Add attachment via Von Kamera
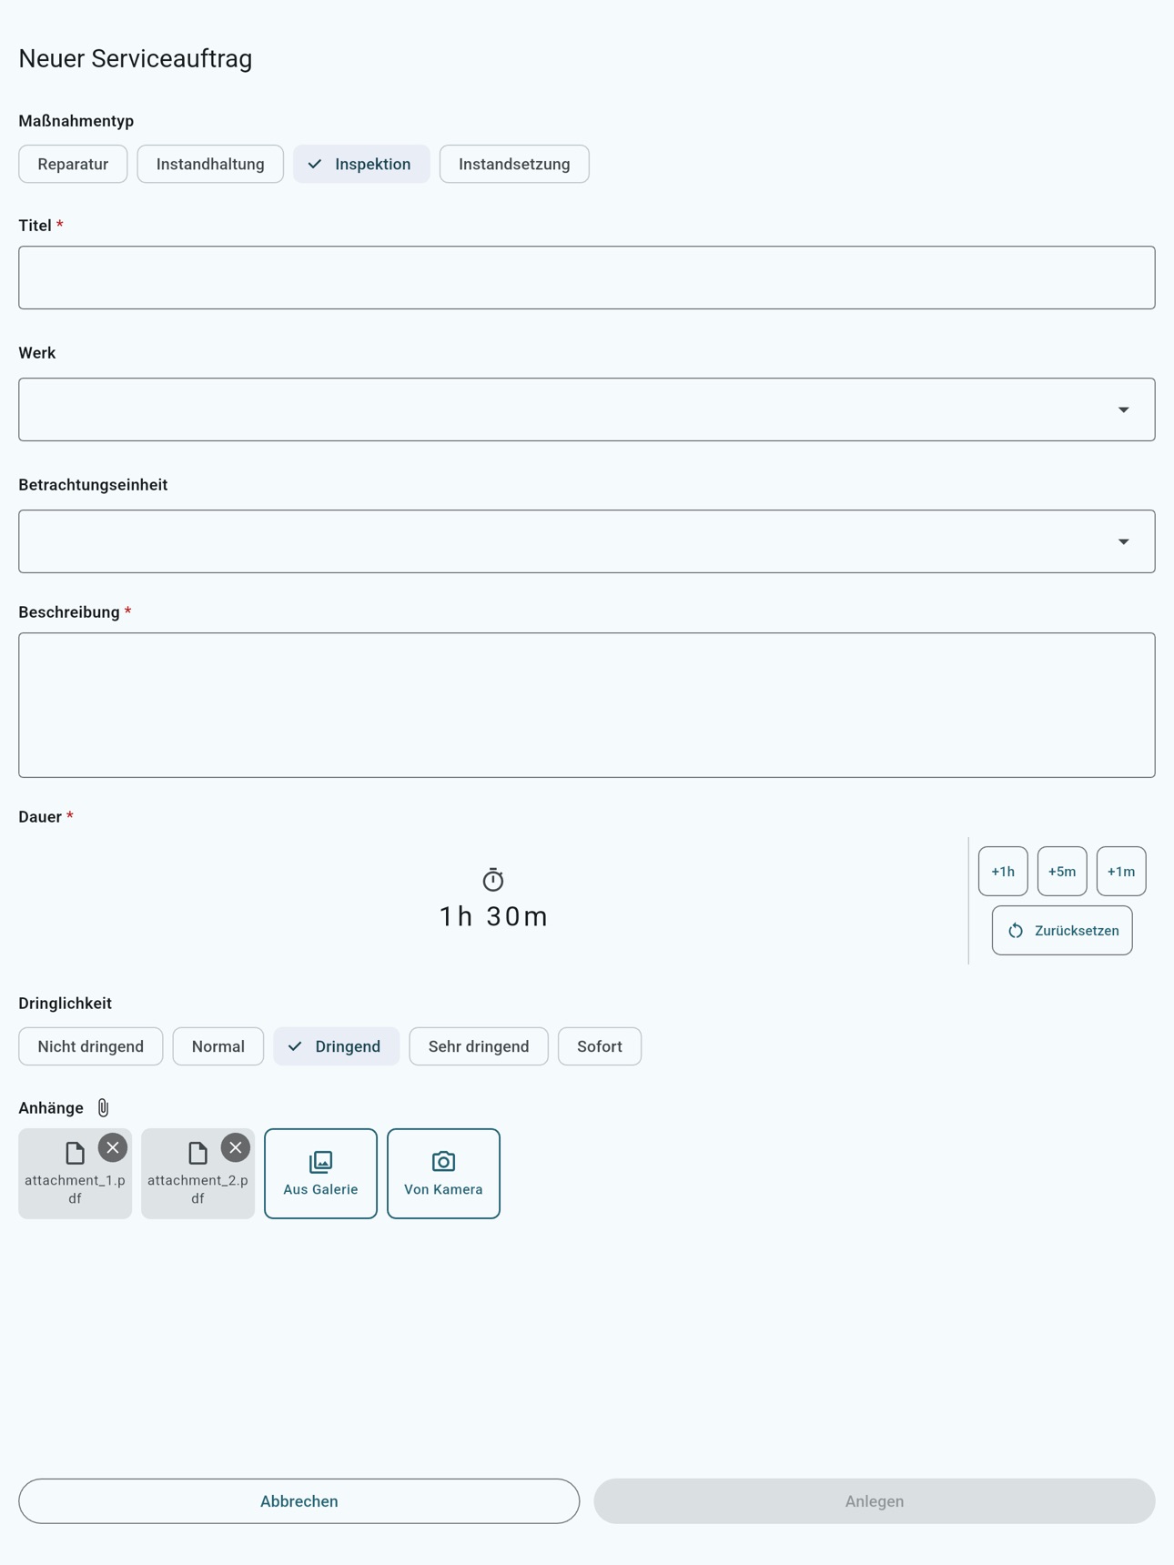This screenshot has width=1174, height=1565. 443,1174
